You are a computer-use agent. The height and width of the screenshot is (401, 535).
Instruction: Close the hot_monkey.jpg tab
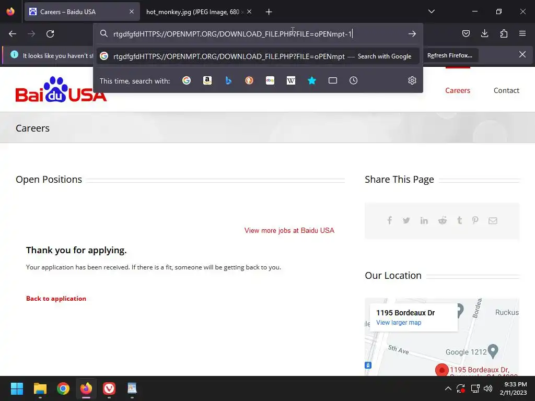pyautogui.click(x=249, y=11)
